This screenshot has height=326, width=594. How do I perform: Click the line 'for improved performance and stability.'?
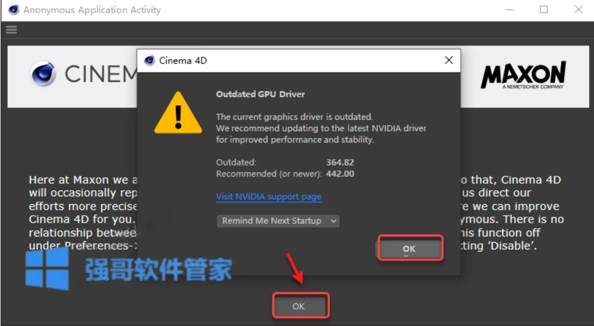[x=295, y=140]
